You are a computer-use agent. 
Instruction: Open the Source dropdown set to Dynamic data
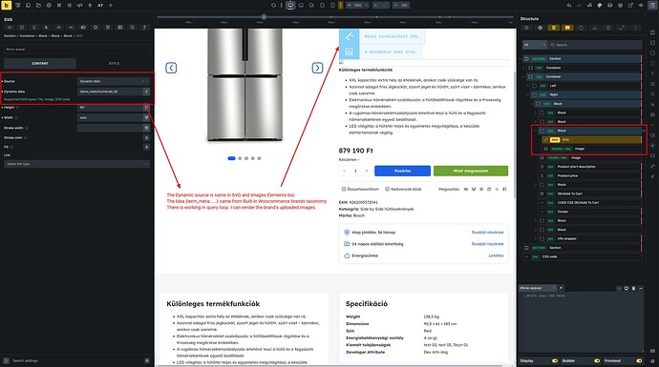114,81
